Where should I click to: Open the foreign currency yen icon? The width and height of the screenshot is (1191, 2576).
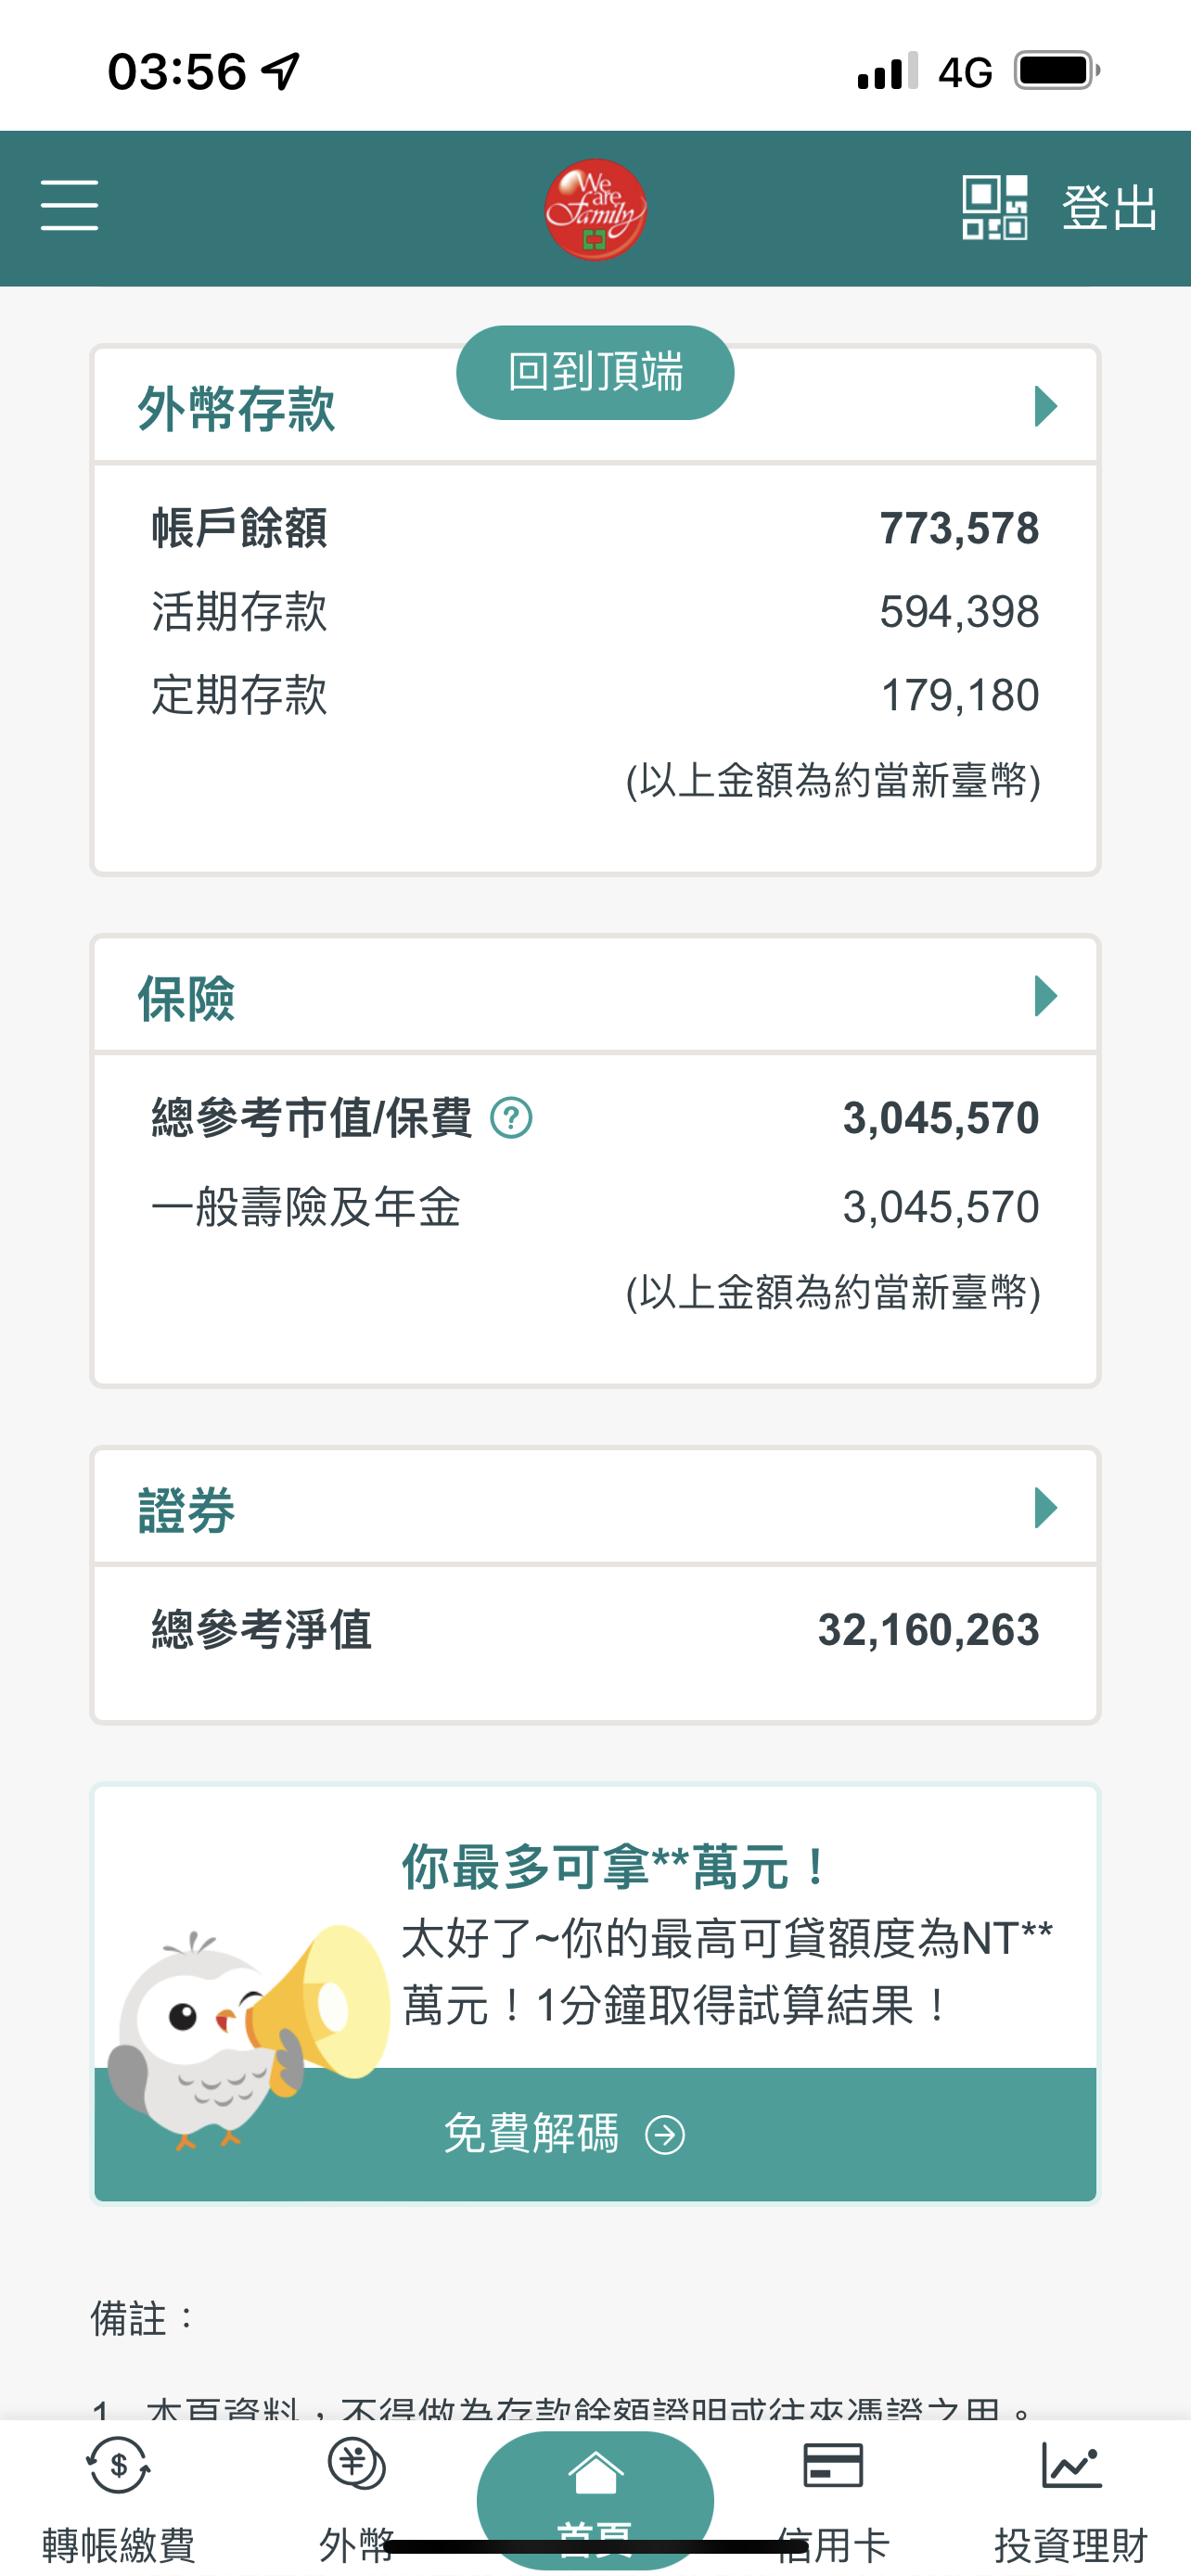356,2465
